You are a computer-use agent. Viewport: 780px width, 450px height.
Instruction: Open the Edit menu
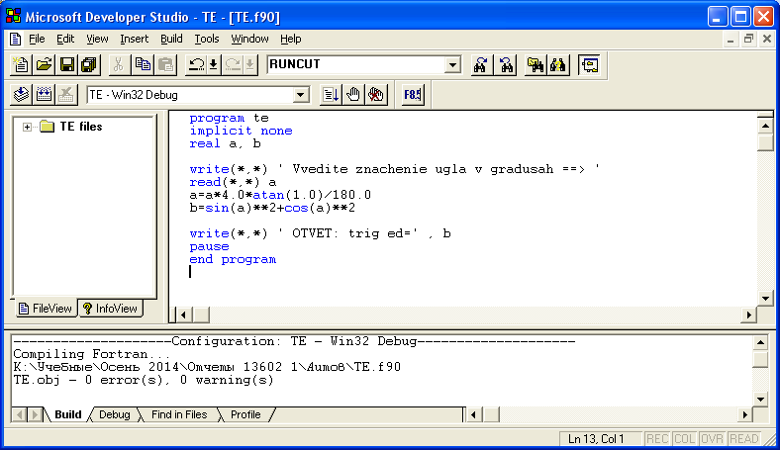(x=65, y=39)
